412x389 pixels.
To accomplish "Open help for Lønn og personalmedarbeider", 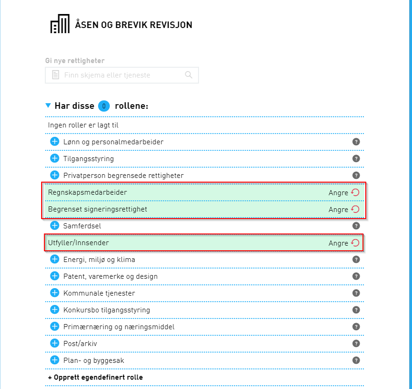I will [356, 142].
